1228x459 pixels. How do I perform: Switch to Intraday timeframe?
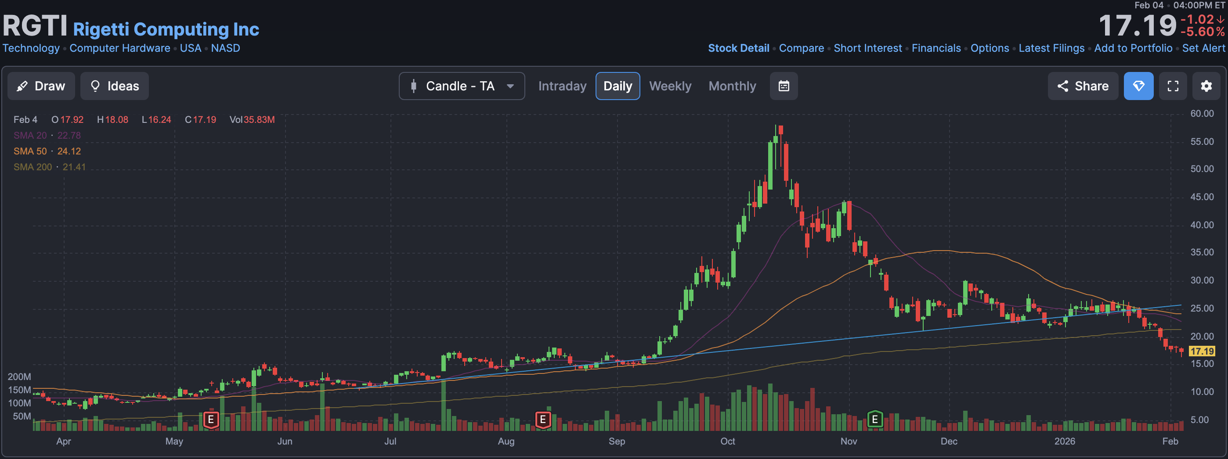(x=562, y=86)
